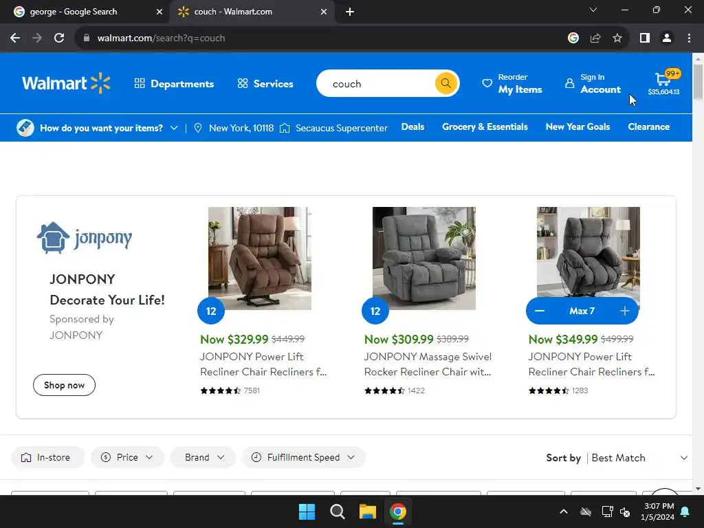Click the 12 quantity badge on $309.99 recliner
This screenshot has width=704, height=528.
coord(375,311)
